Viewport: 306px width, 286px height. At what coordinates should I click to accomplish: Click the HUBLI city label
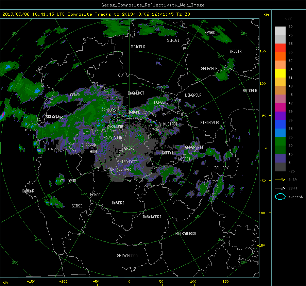pyautogui.click(x=95, y=152)
